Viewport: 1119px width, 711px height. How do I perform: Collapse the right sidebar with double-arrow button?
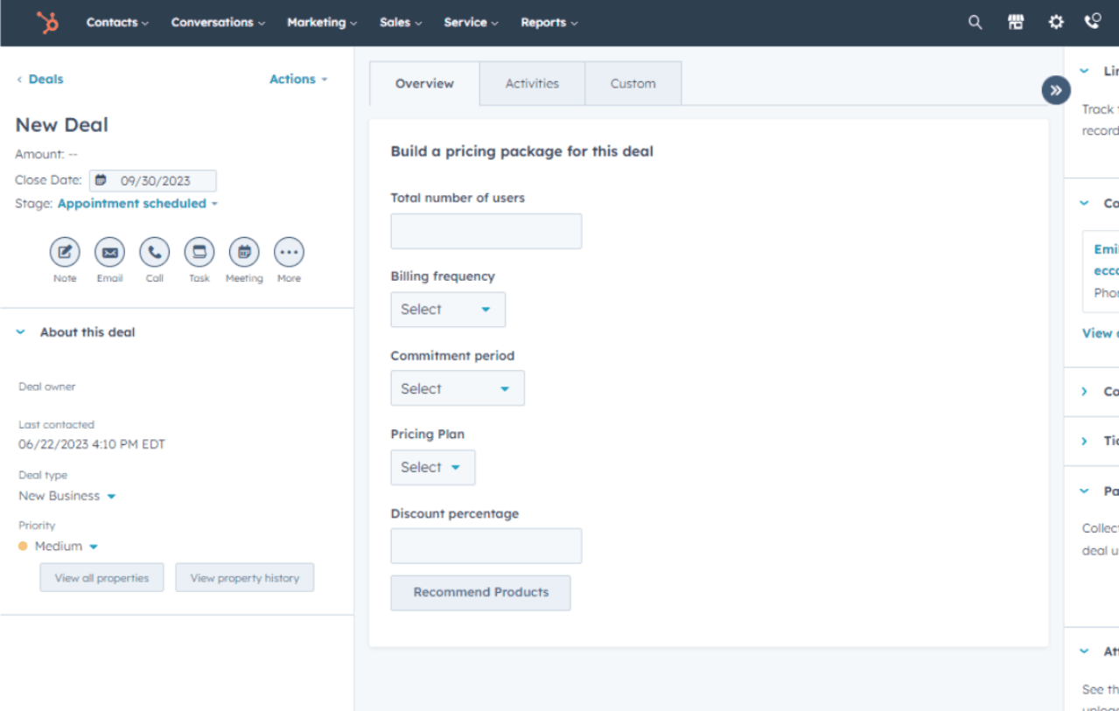[x=1055, y=90]
